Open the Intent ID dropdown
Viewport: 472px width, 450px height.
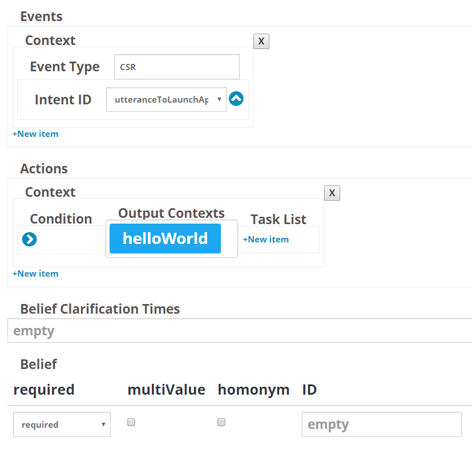pyautogui.click(x=166, y=100)
